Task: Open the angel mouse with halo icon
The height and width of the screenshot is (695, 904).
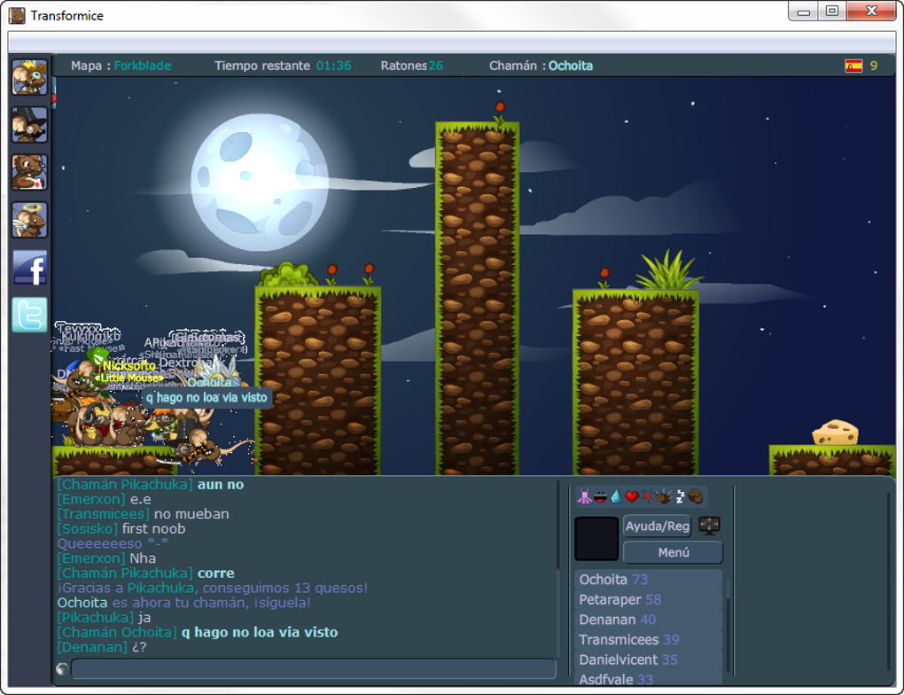Action: (x=29, y=220)
